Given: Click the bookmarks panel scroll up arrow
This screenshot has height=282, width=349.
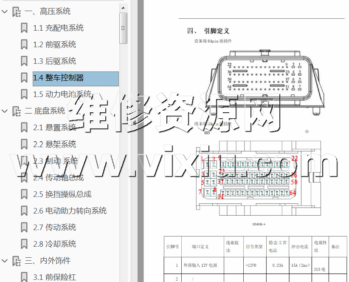Looking at the screenshot, I should pyautogui.click(x=124, y=7).
